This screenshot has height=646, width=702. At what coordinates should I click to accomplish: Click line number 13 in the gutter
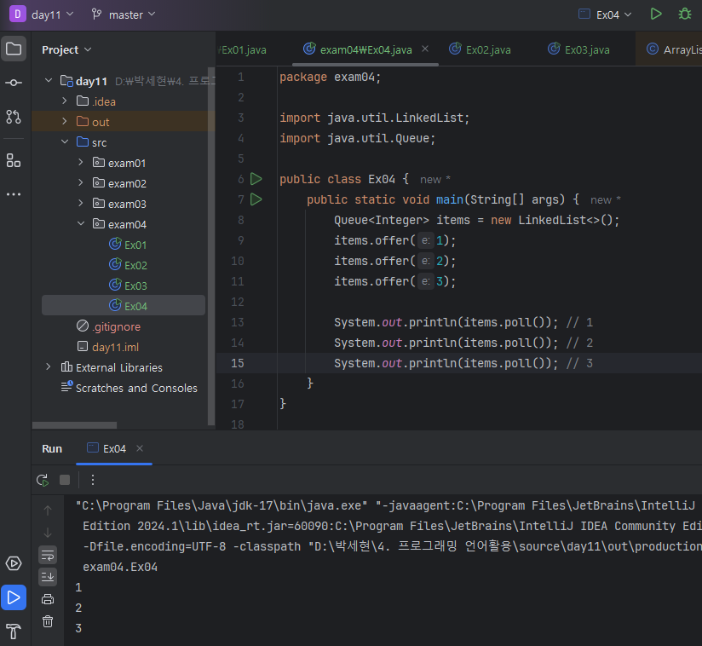238,322
